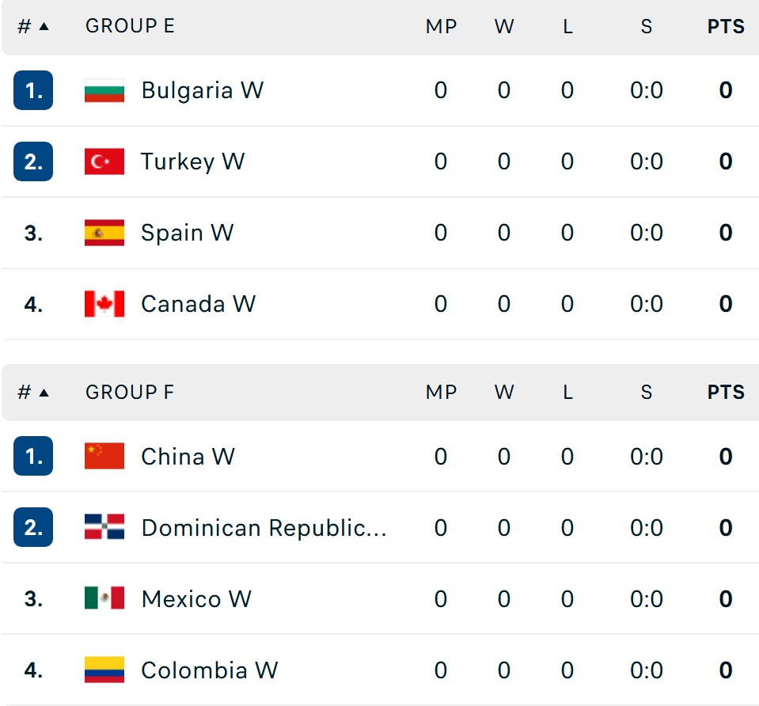The width and height of the screenshot is (759, 706).
Task: Click China W rank 1 badge
Action: [x=33, y=456]
